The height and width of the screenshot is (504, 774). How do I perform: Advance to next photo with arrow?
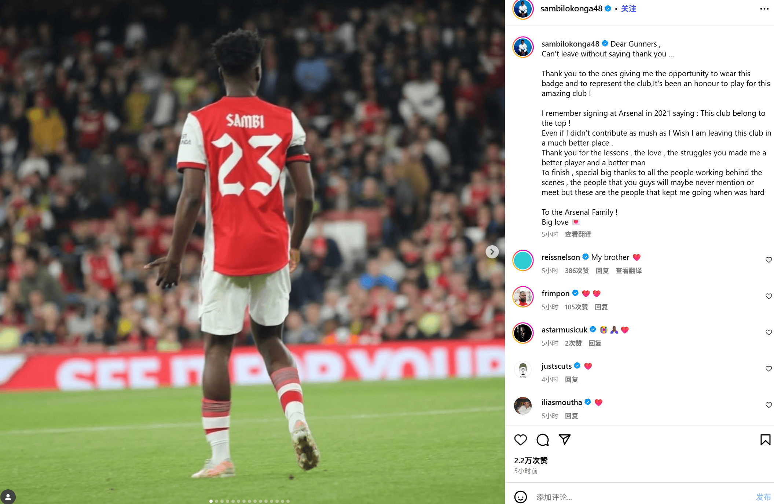coord(492,252)
